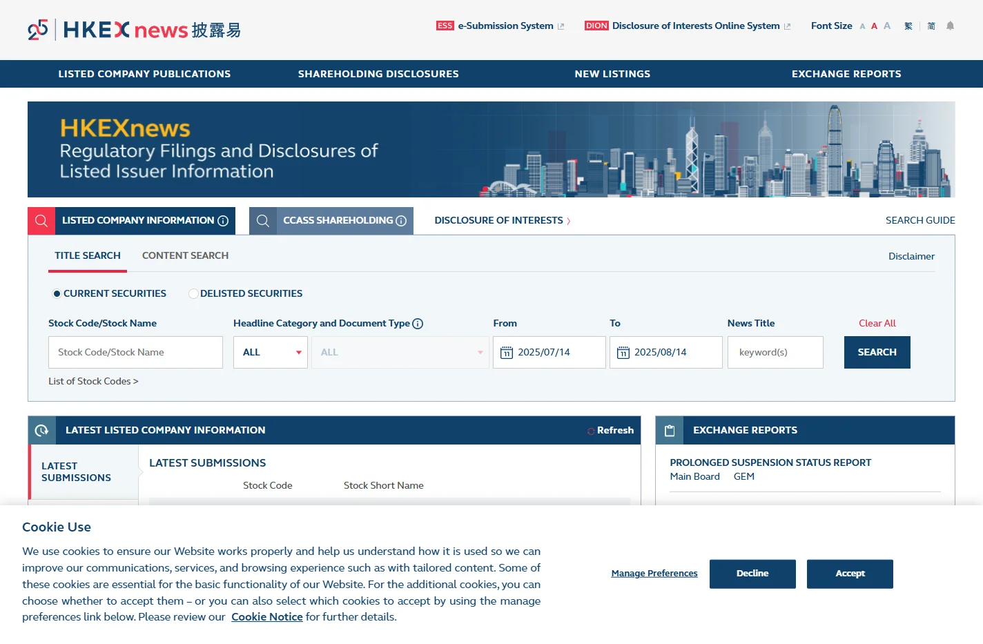Open the New Listings menu

click(x=612, y=74)
